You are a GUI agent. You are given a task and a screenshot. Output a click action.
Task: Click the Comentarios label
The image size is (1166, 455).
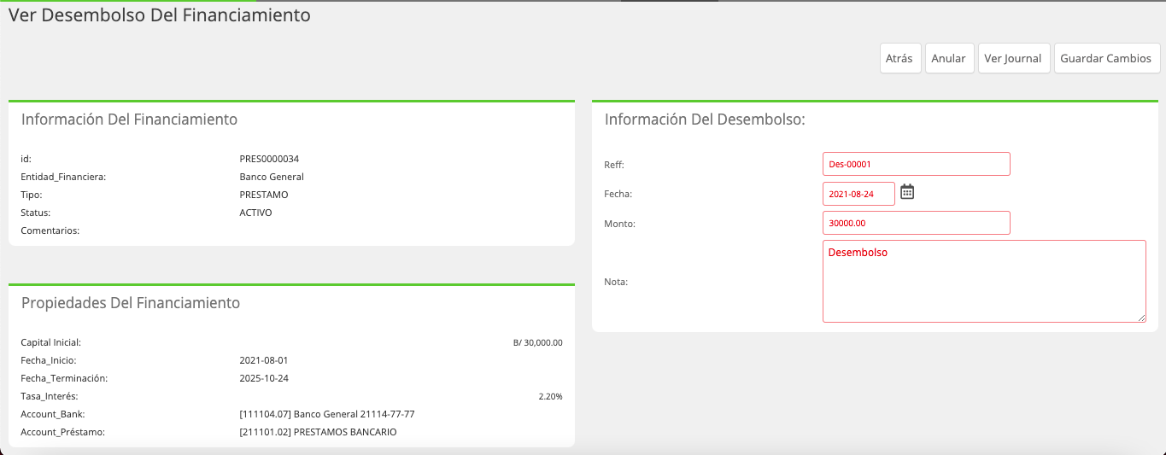point(50,230)
